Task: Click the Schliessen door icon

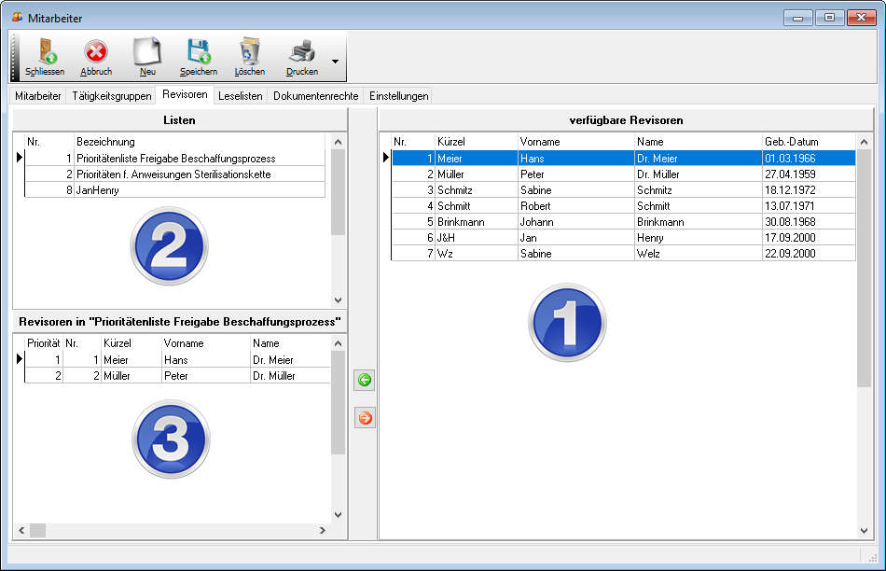Action: pos(45,51)
